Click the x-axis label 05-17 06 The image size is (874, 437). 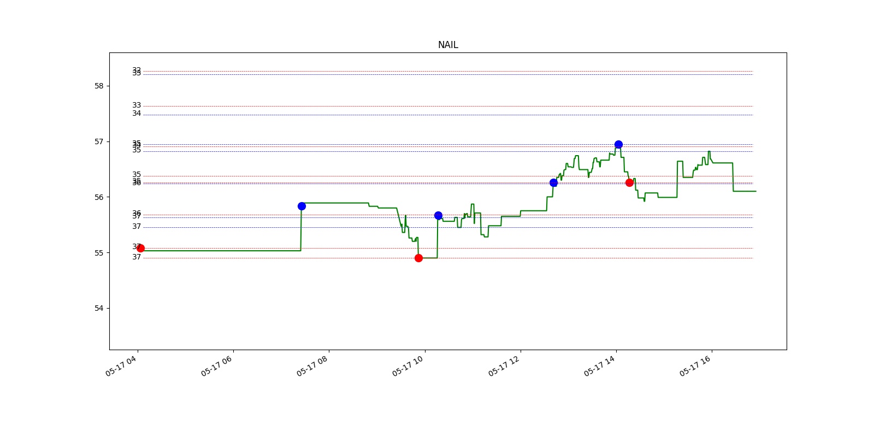(216, 366)
